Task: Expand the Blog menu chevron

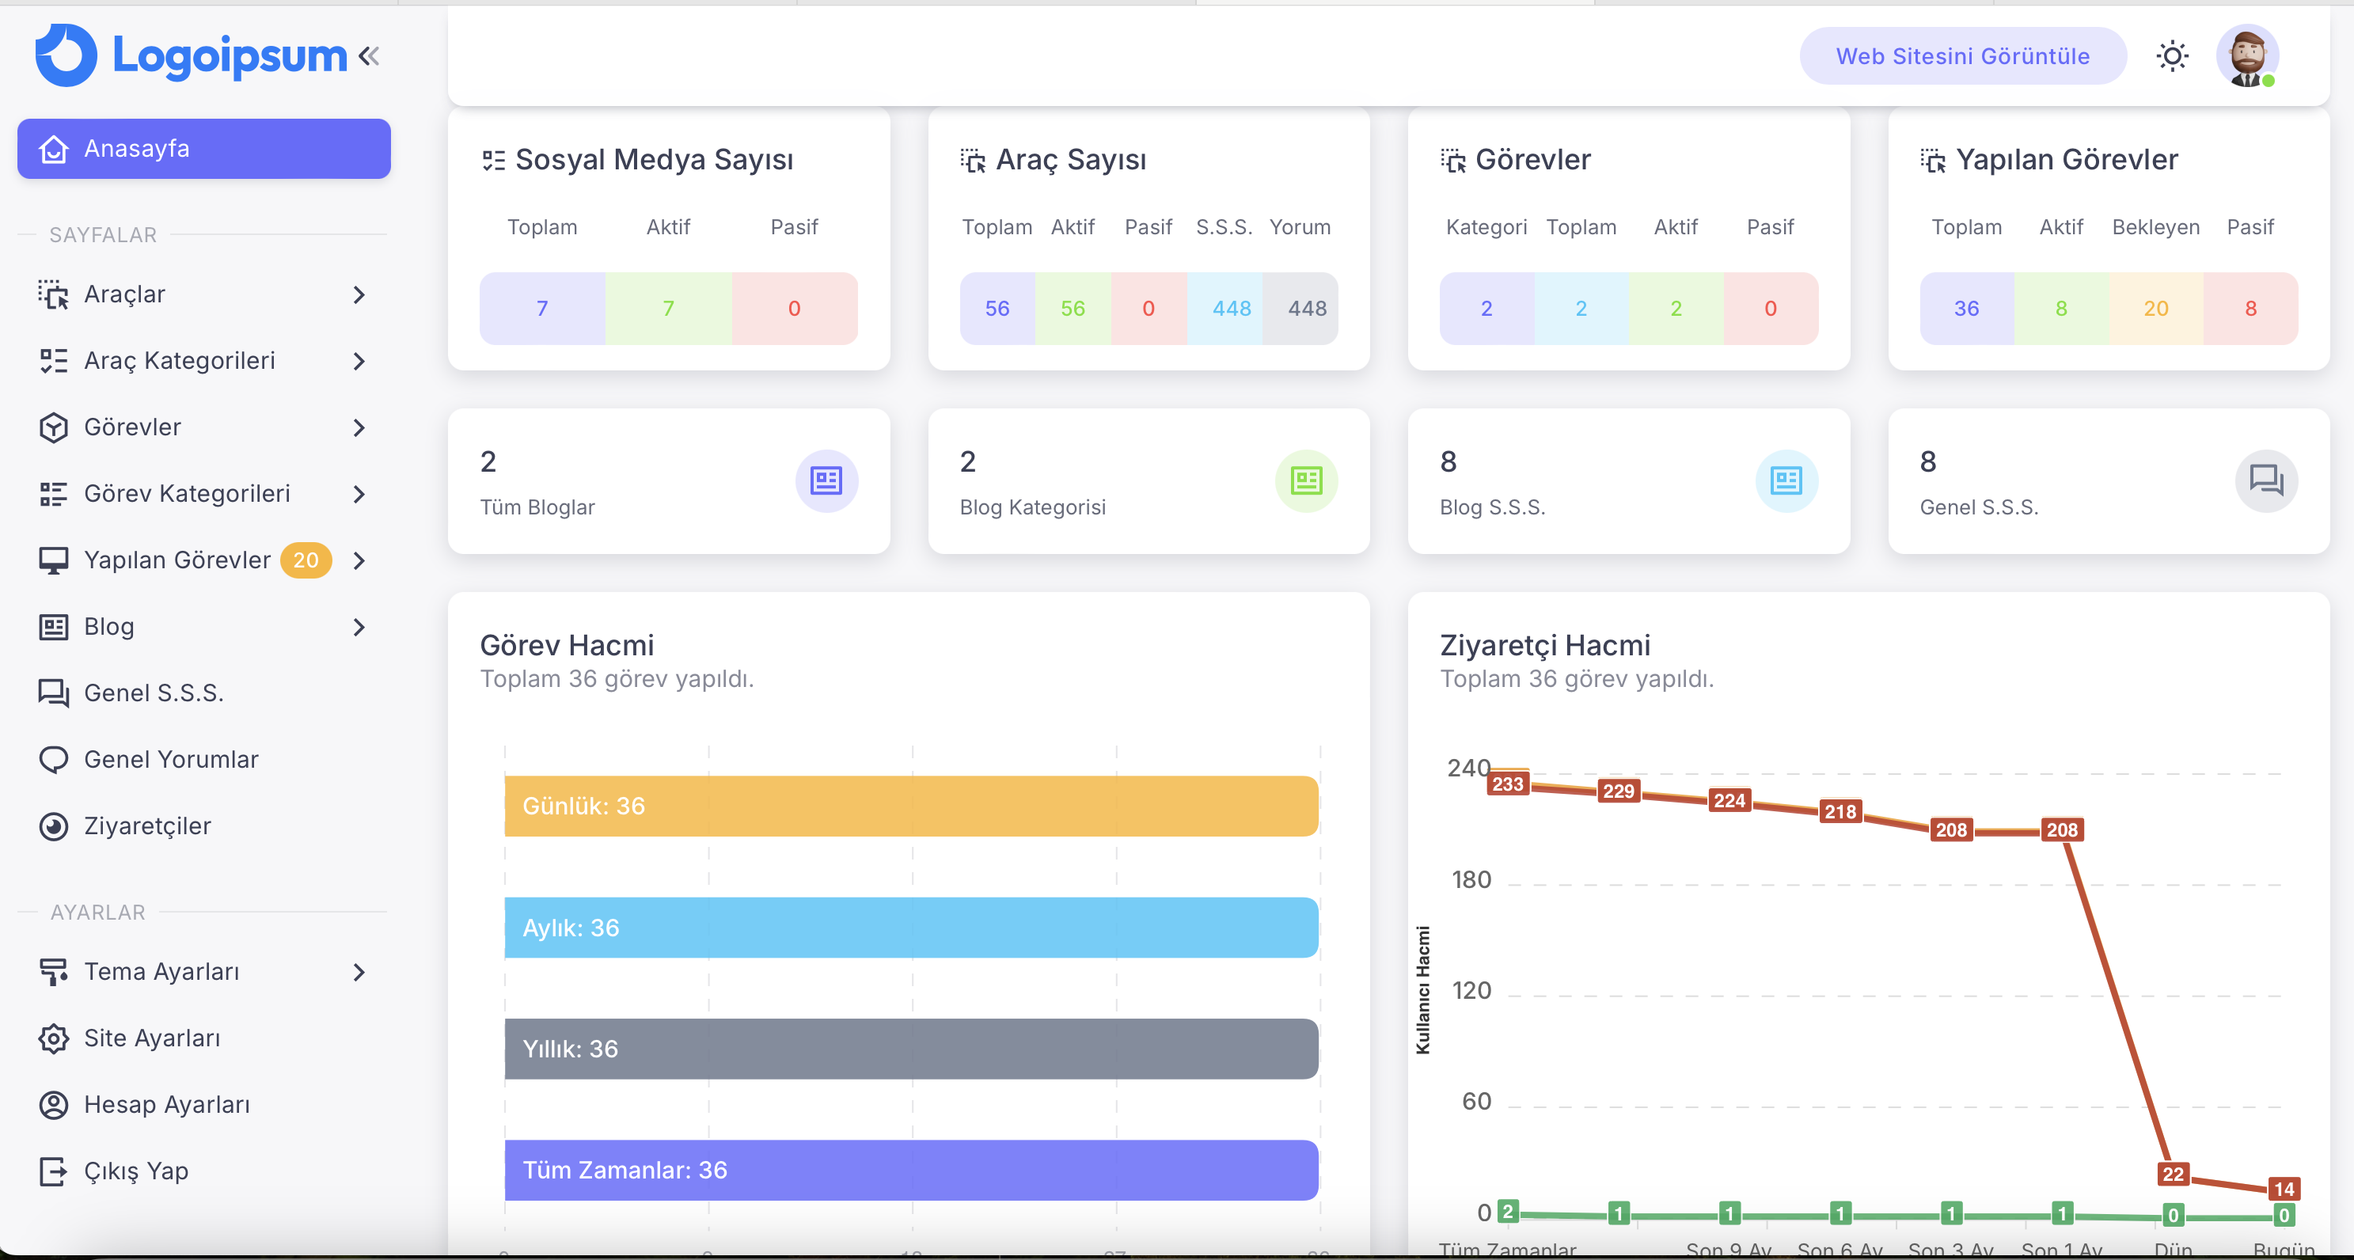Action: (359, 628)
